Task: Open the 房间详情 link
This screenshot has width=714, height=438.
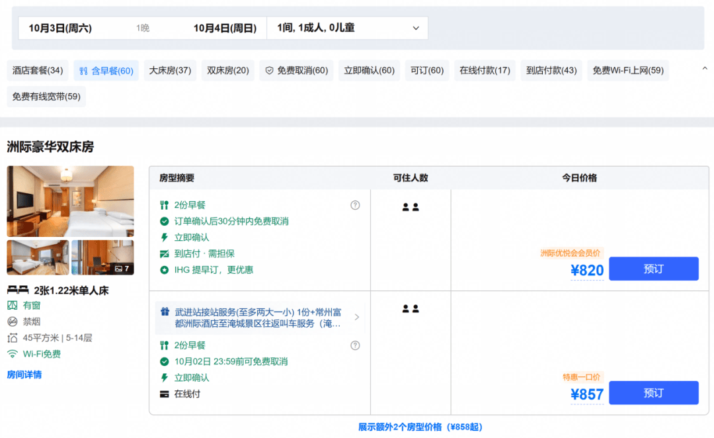Action: click(x=24, y=374)
